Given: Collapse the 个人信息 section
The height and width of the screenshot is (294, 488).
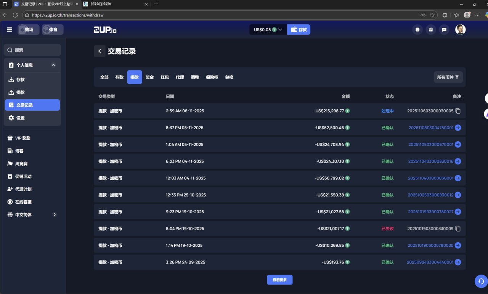Looking at the screenshot, I should pos(54,65).
